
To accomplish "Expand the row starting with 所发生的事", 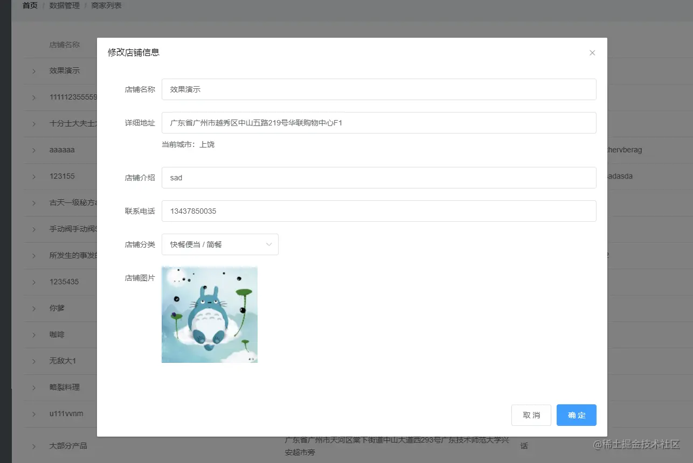I will point(33,256).
